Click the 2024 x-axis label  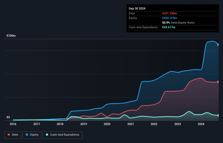tap(201, 124)
